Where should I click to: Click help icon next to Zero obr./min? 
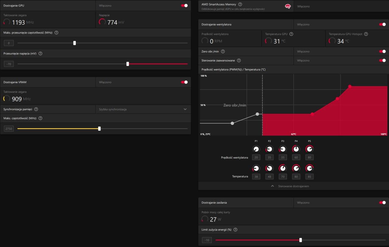click(x=223, y=52)
